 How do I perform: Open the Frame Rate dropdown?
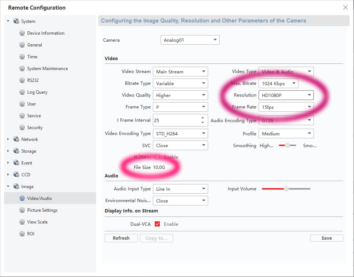(286, 107)
